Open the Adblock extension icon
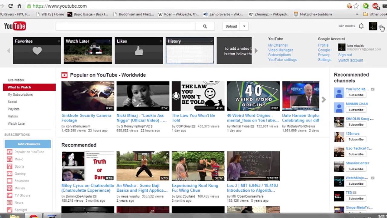Viewport: 387px width, 218px height. tap(375, 6)
